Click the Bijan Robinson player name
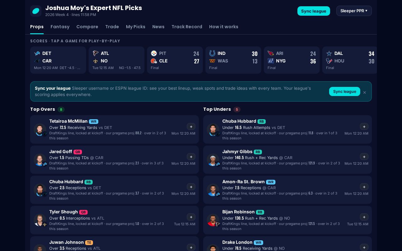The height and width of the screenshot is (251, 402). (x=238, y=212)
